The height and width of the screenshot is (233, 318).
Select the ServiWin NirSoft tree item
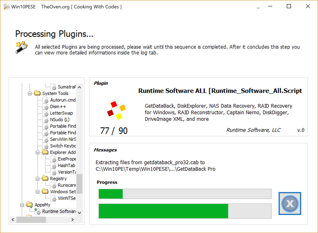pos(63,139)
